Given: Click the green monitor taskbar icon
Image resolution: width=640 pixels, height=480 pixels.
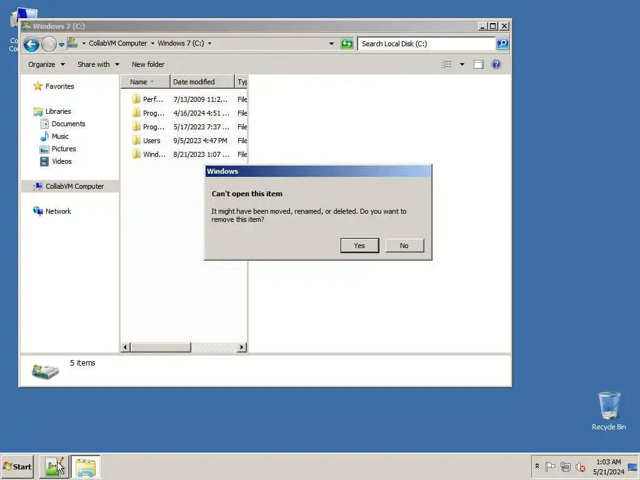Looking at the screenshot, I should point(54,467).
